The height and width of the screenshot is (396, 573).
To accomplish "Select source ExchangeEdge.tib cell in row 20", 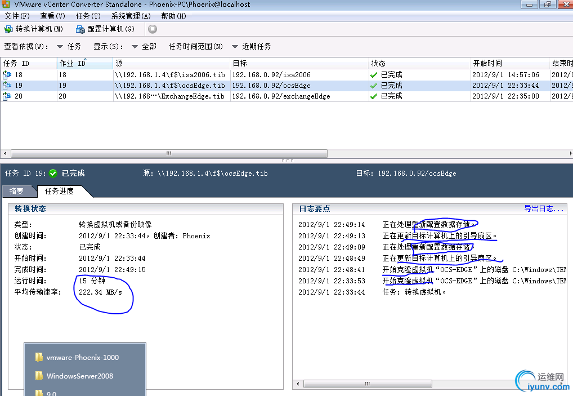I will pos(172,96).
